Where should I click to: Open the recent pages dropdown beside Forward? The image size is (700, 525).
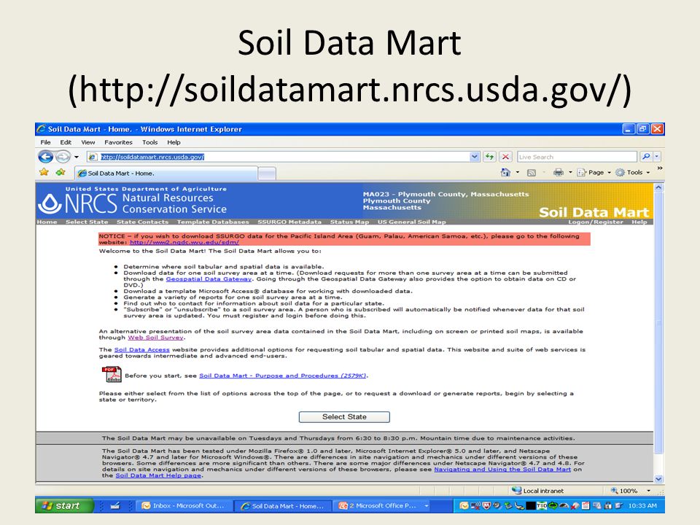(x=77, y=157)
